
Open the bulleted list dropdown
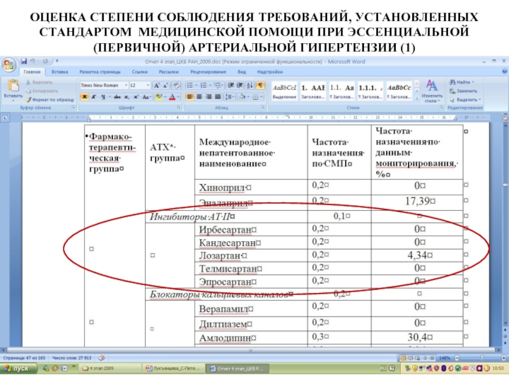(196, 85)
